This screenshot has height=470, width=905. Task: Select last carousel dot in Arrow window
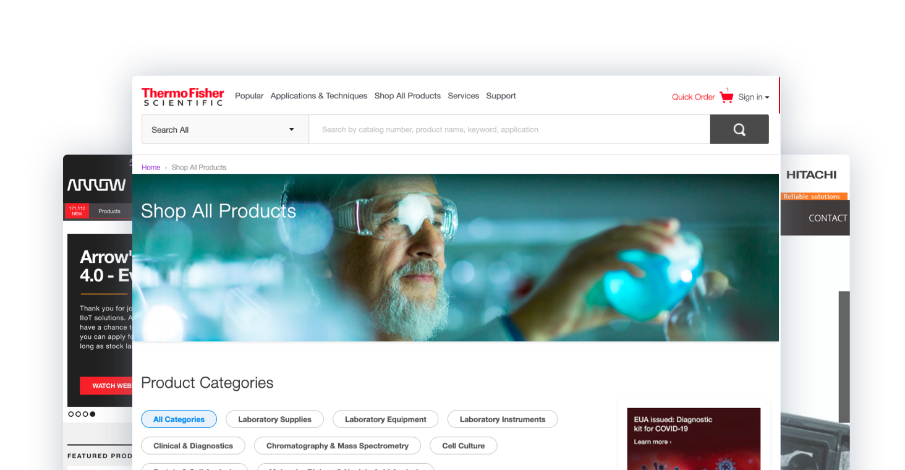pos(93,414)
